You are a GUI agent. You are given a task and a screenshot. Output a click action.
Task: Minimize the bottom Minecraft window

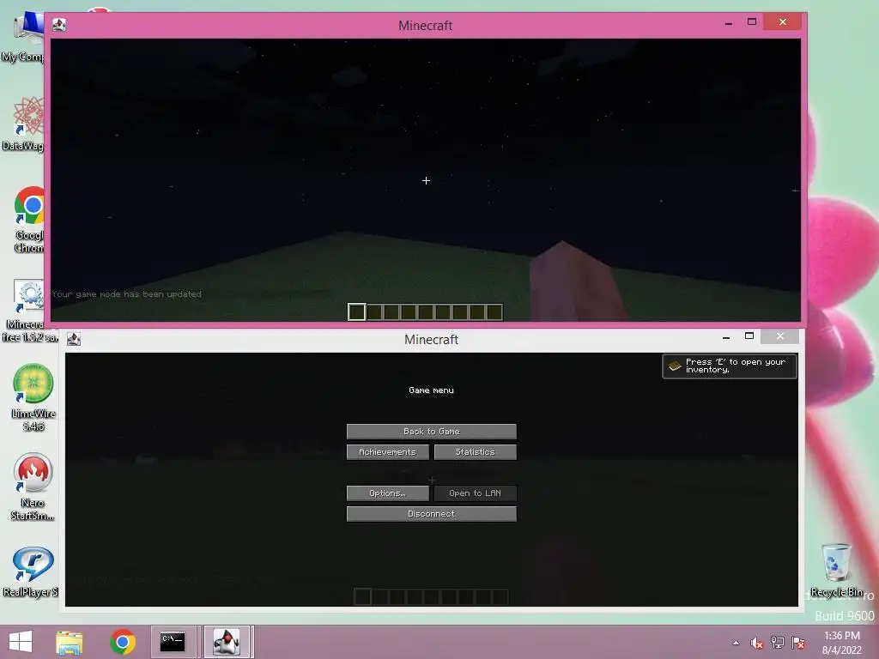[726, 336]
